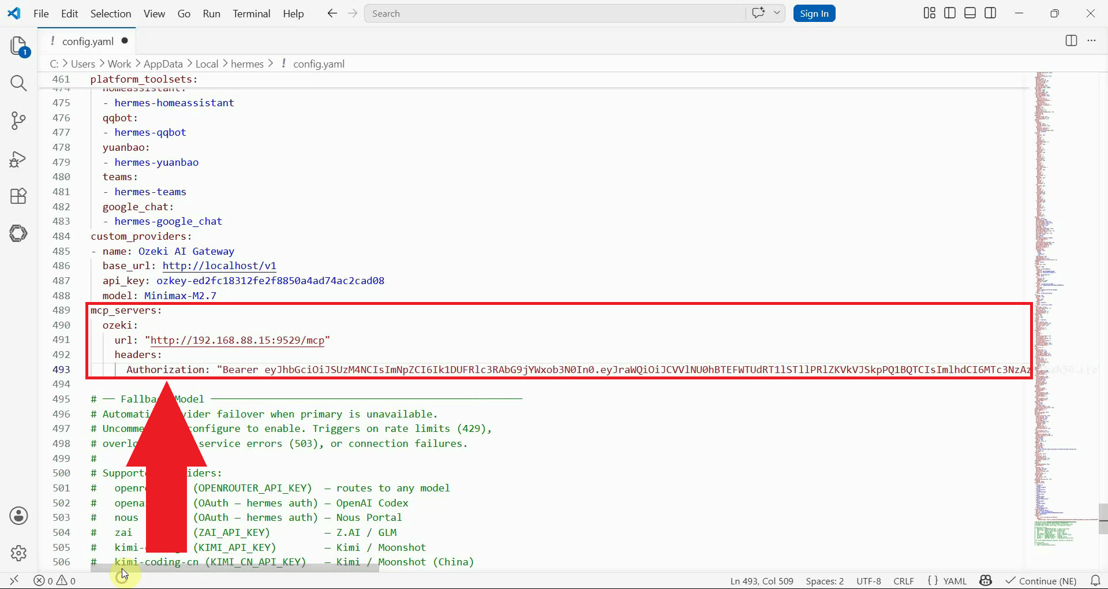Open the File menu

click(41, 13)
